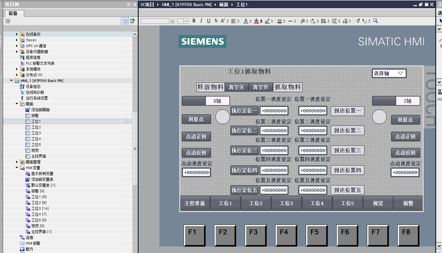Viewport: 442px width, 253px height.
Task: Expand the OPC UA 通信 node
Action: click(17, 46)
